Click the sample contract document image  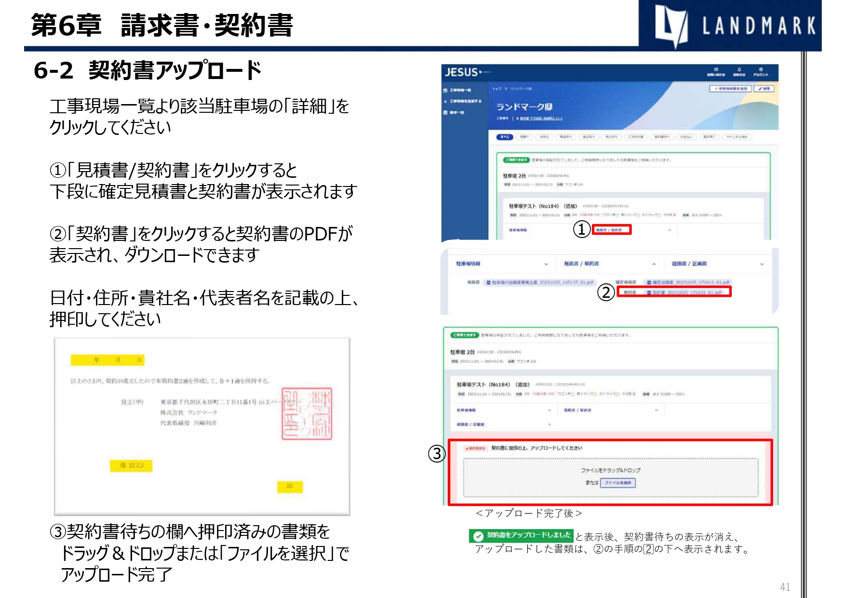pyautogui.click(x=202, y=427)
